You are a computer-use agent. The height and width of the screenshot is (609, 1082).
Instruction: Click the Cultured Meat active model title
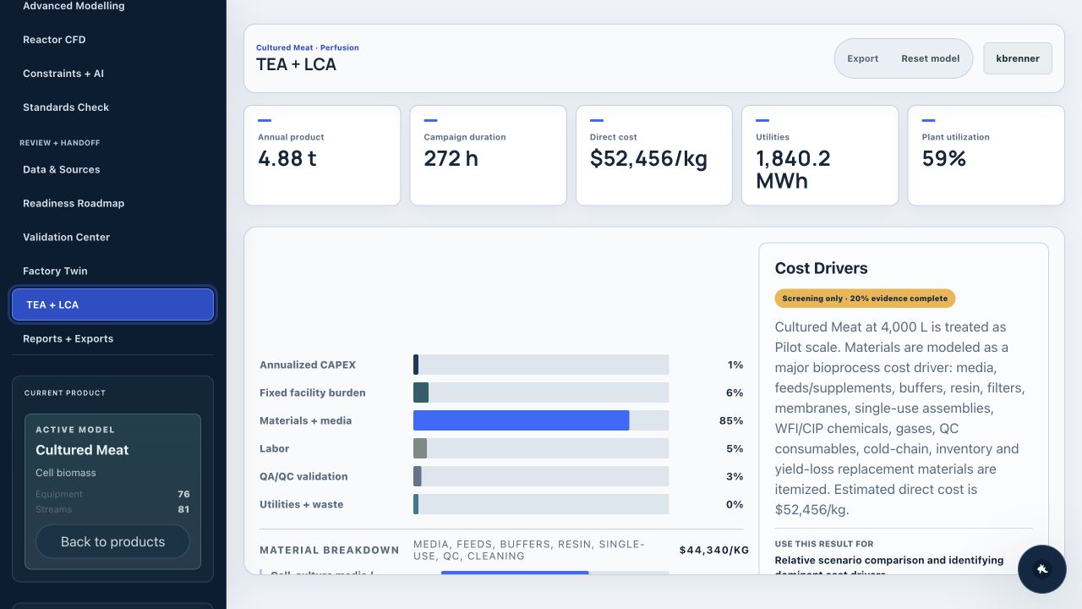82,450
